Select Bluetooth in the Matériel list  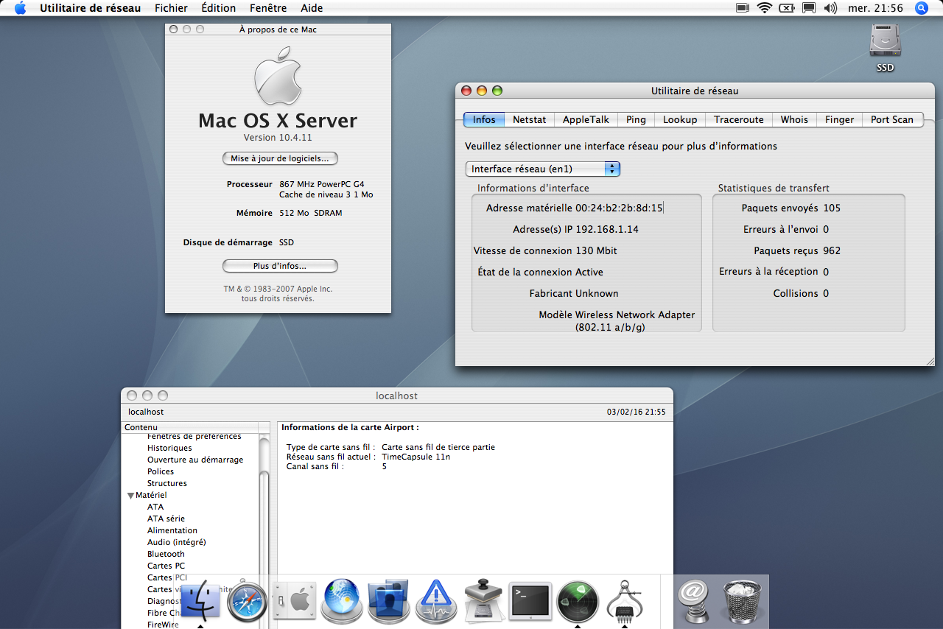coord(166,554)
